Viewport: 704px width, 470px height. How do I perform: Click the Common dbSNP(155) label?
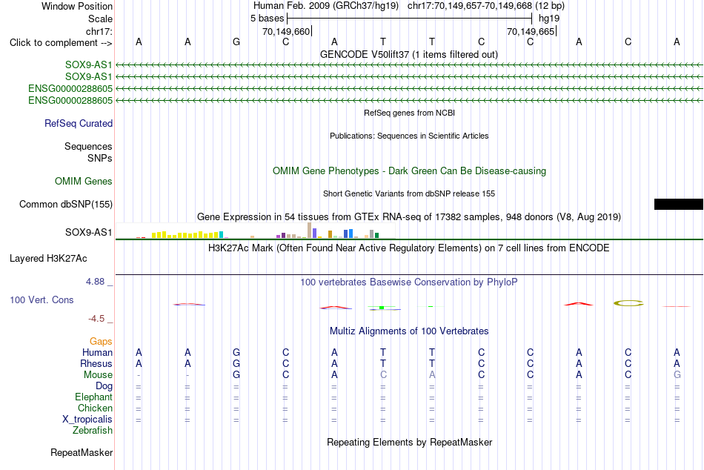pyautogui.click(x=65, y=204)
